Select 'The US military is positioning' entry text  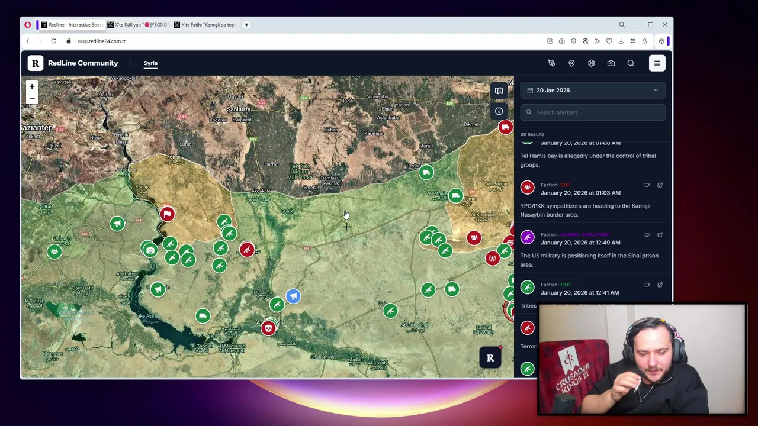[x=589, y=260]
